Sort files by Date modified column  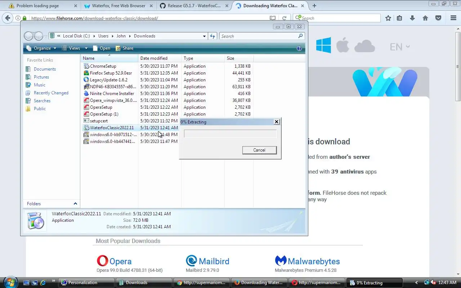click(160, 58)
